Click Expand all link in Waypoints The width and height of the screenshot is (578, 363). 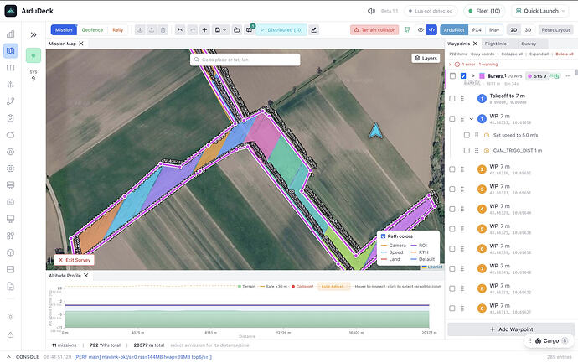click(x=539, y=54)
